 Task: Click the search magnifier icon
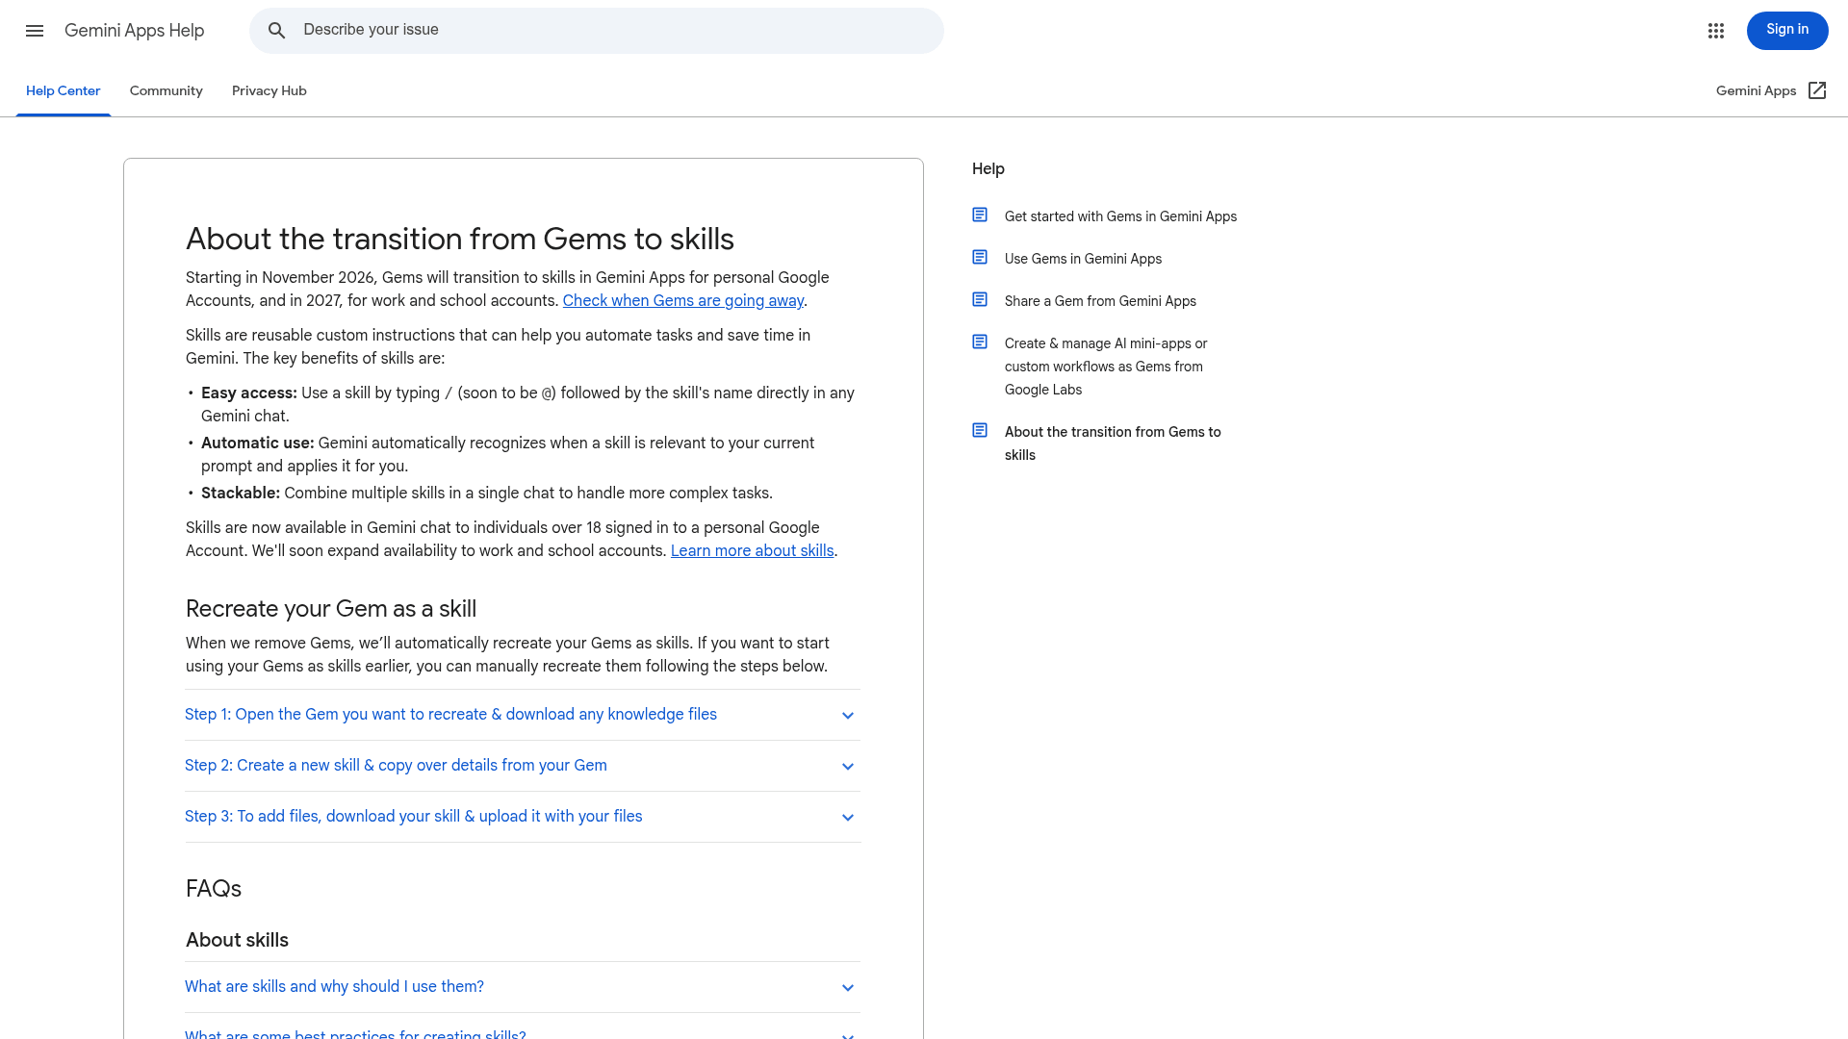(x=277, y=31)
